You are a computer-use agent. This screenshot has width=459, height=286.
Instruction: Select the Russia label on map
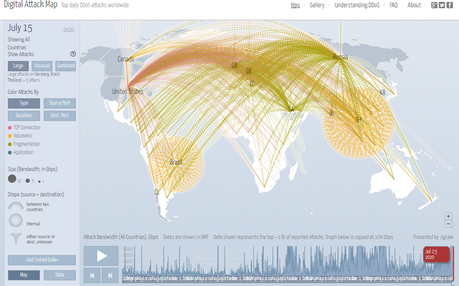[340, 57]
